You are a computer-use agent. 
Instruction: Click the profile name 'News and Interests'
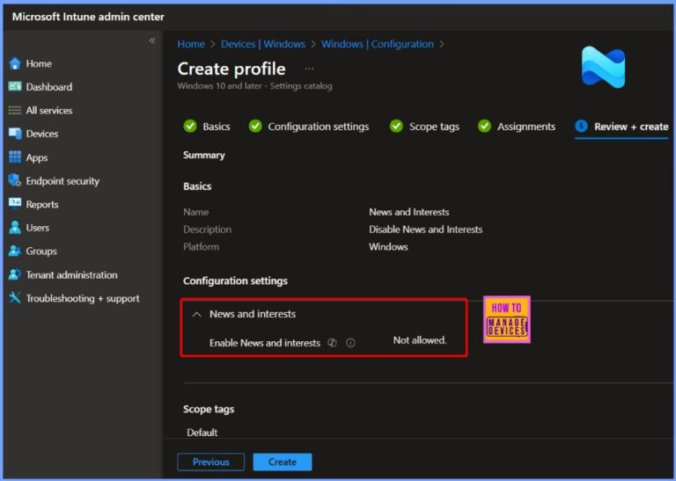[x=408, y=212]
